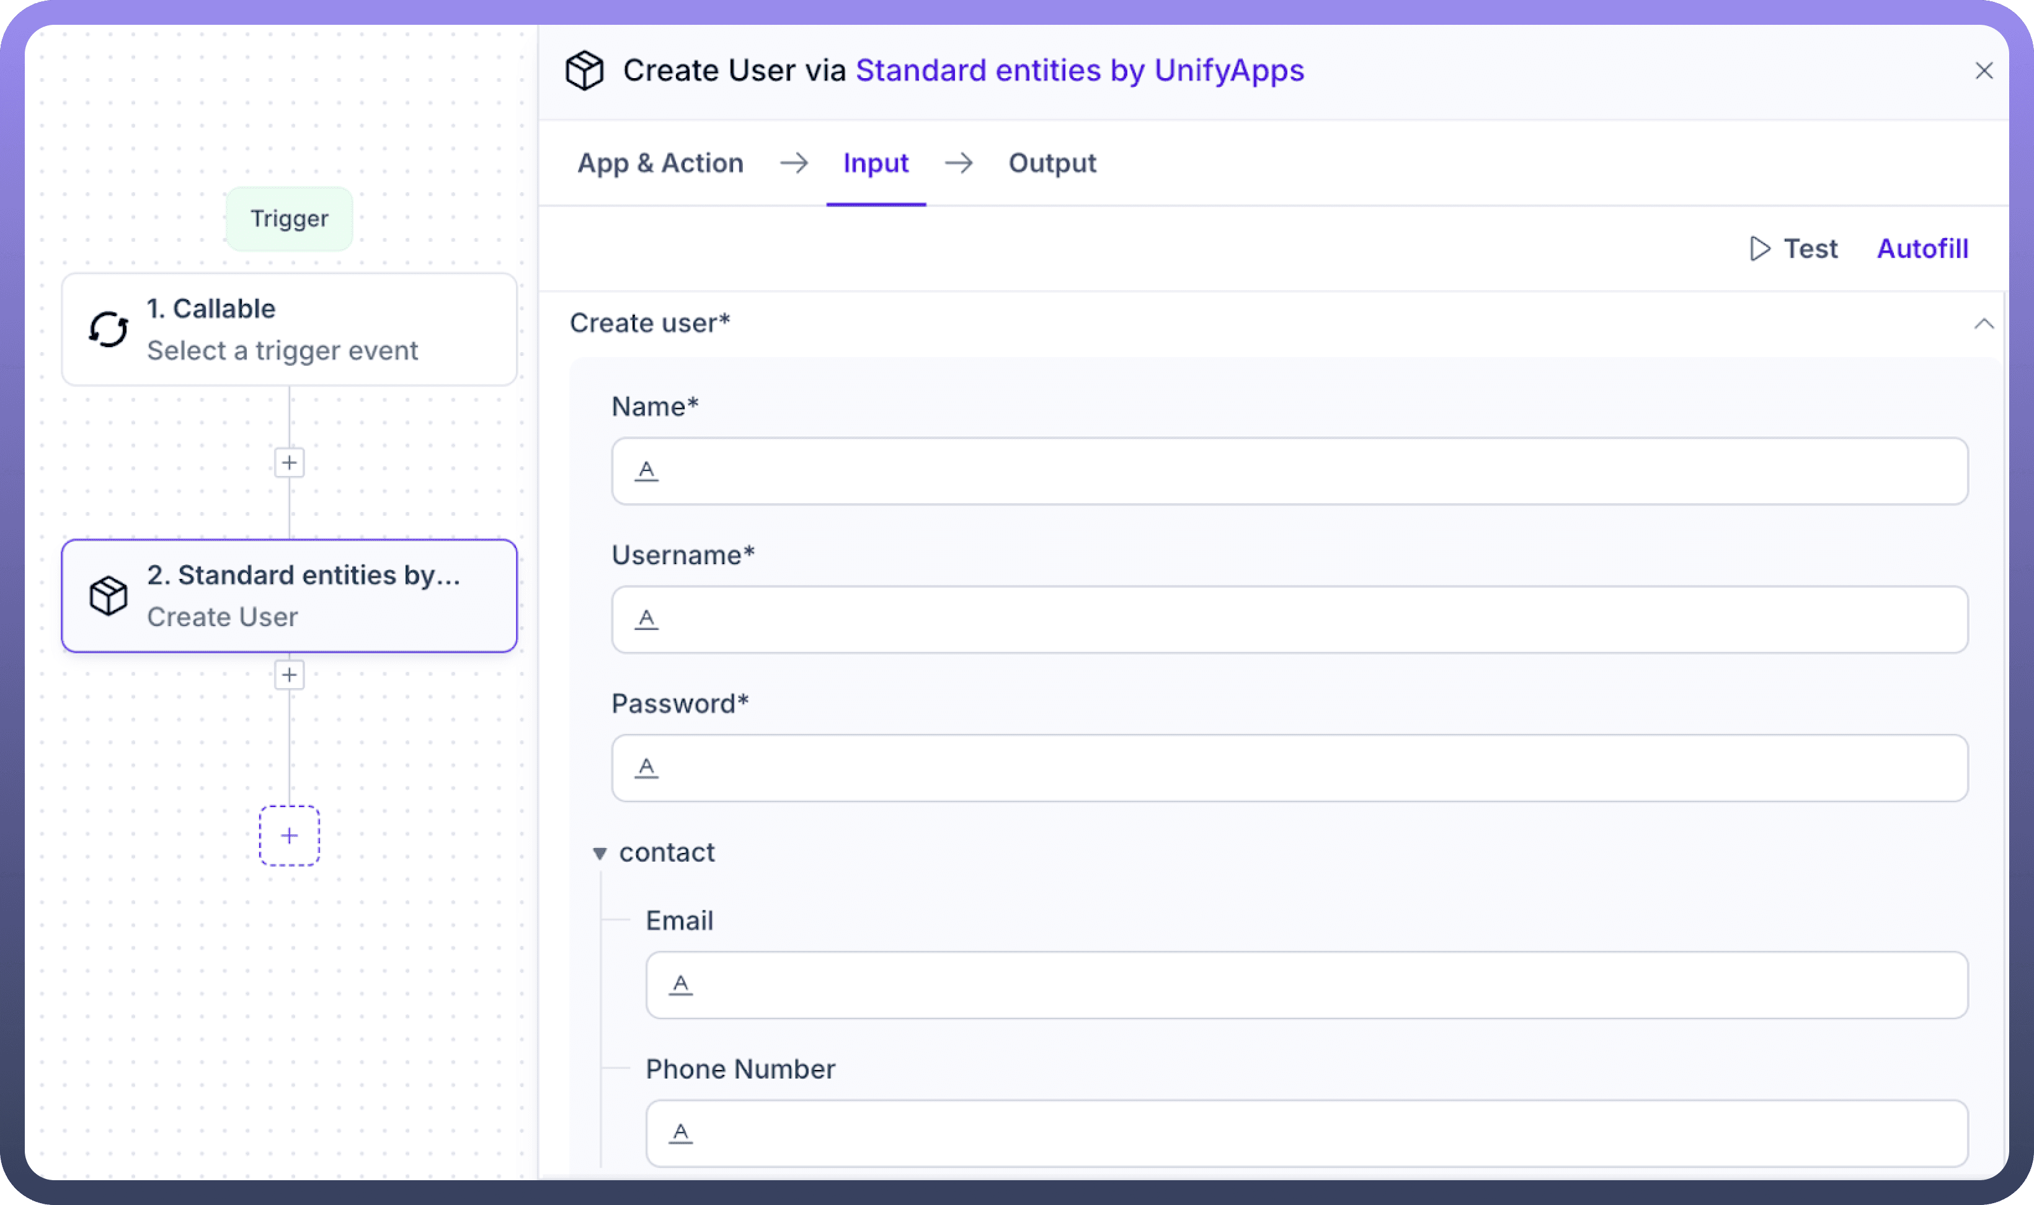The height and width of the screenshot is (1205, 2034).
Task: Click the Phone Number input field
Action: [1316, 1134]
